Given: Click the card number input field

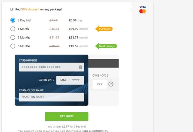Looking at the screenshot, I should [52, 67].
